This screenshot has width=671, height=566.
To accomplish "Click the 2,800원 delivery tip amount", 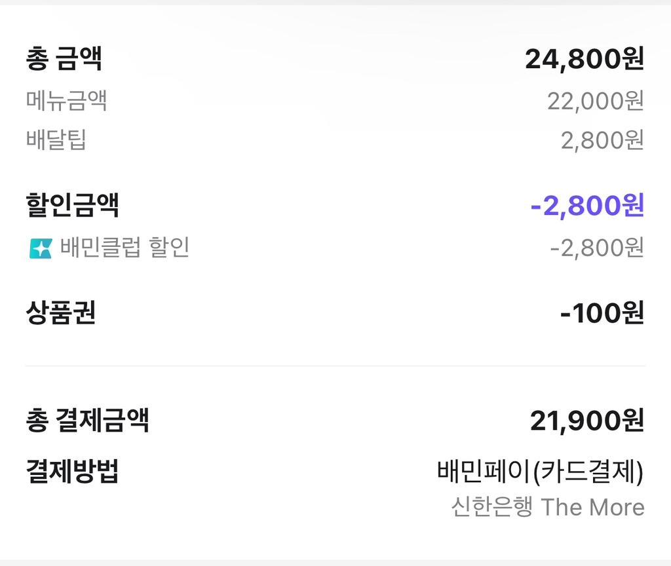I will 602,140.
